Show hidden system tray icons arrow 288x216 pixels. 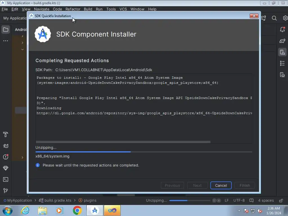239,211
